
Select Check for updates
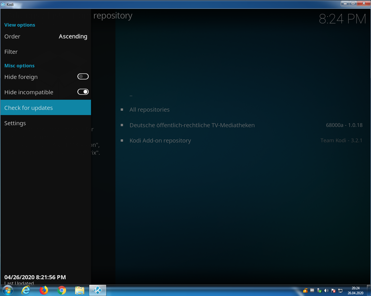(x=46, y=108)
